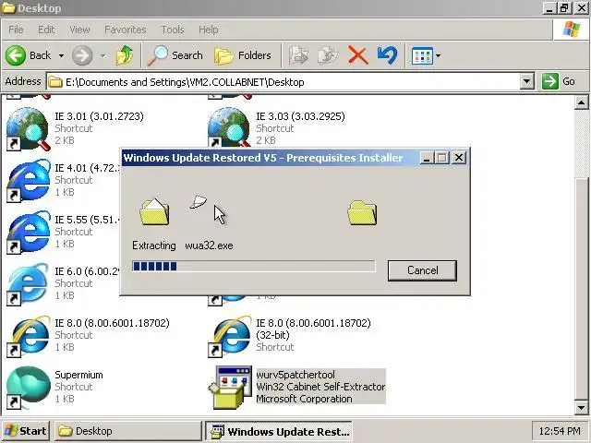Click the grayed Forward arrow button

[x=82, y=55]
